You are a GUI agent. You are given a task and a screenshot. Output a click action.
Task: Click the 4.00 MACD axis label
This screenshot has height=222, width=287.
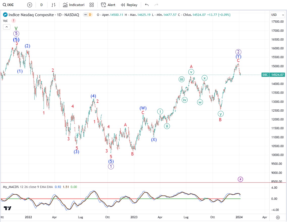click(274, 188)
